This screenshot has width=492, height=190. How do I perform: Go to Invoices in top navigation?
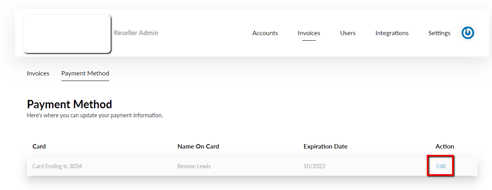[309, 33]
